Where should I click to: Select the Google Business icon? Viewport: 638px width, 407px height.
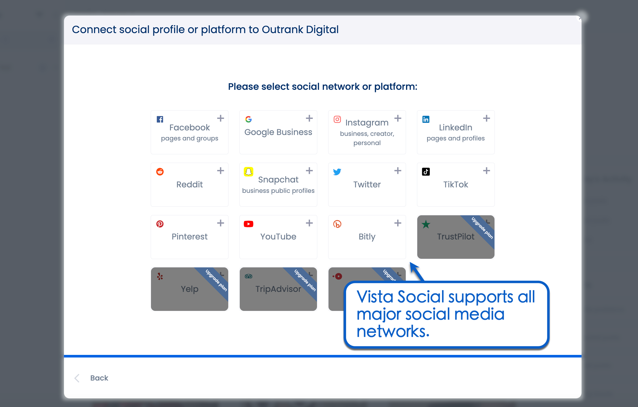[248, 119]
